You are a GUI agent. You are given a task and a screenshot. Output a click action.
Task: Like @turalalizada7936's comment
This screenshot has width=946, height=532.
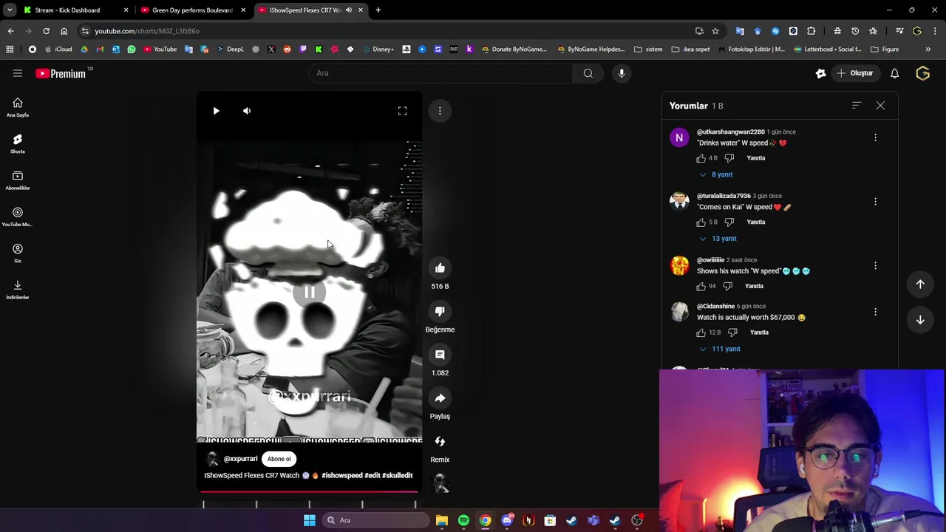click(x=701, y=222)
